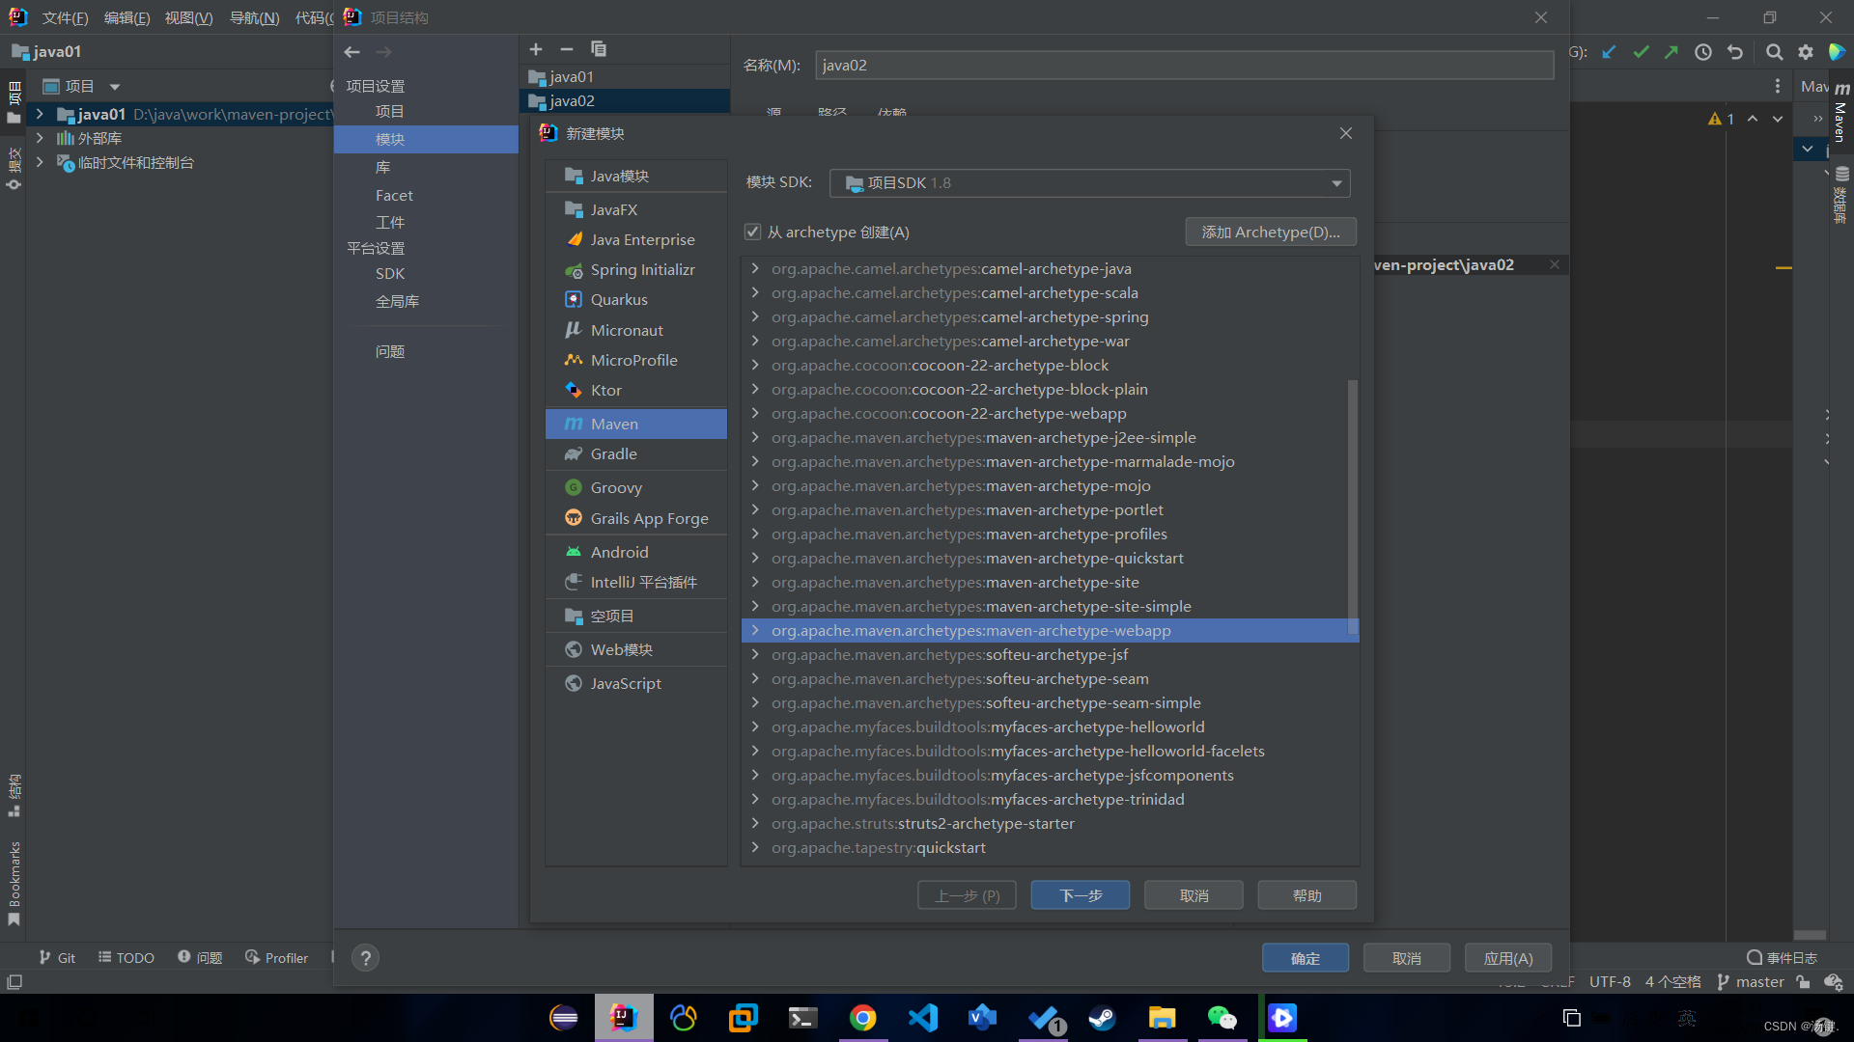Open WeChat from the taskbar
The width and height of the screenshot is (1854, 1042).
tap(1222, 1018)
